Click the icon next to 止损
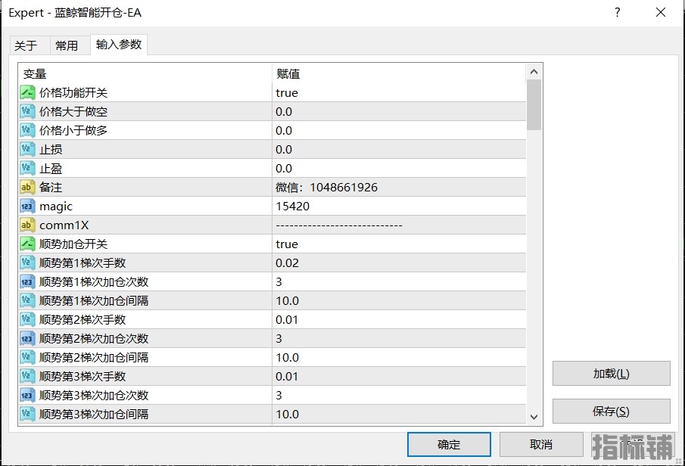Viewport: 685px width, 466px height. coord(27,149)
